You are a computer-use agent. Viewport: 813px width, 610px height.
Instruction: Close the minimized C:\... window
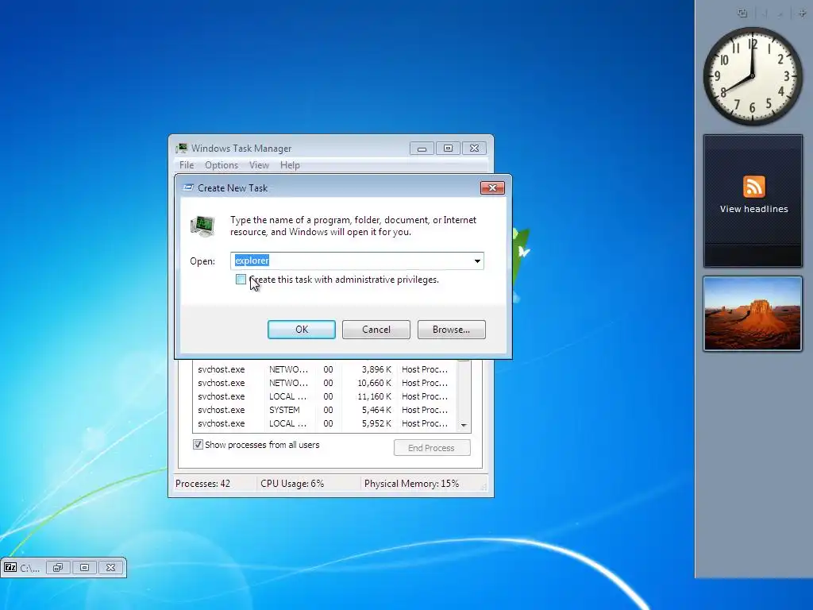click(x=111, y=567)
